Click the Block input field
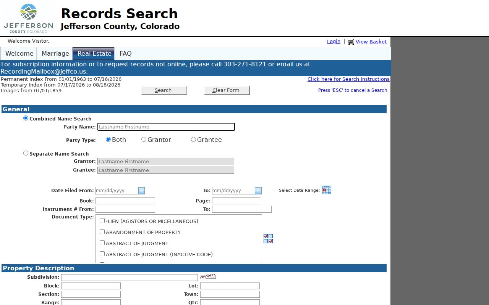This screenshot has height=305, width=489. 91,286
